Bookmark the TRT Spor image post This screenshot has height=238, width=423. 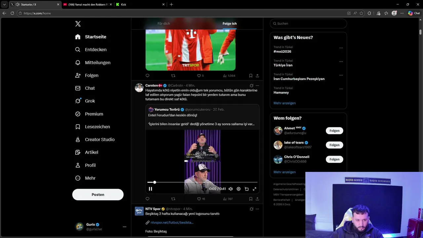click(251, 76)
